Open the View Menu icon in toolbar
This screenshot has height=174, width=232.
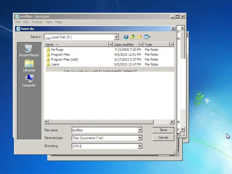(147, 37)
